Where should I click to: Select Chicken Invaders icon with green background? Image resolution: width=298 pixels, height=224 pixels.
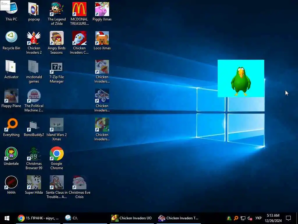point(102,129)
